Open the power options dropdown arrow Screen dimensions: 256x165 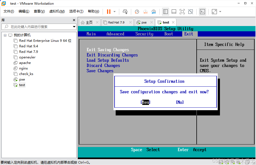(x=115, y=12)
